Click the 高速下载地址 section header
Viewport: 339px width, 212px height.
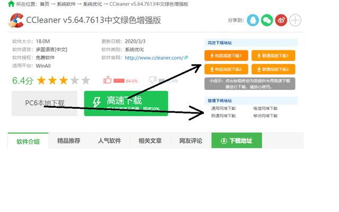click(x=251, y=42)
